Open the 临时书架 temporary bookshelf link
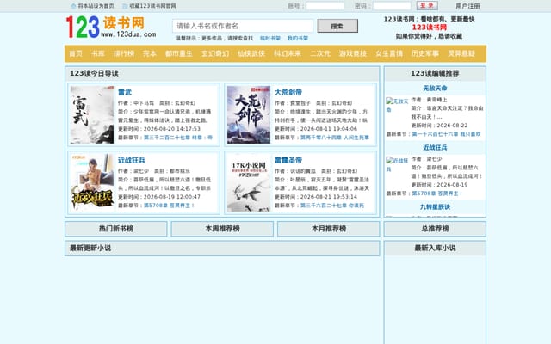The width and height of the screenshot is (551, 344). (x=270, y=38)
